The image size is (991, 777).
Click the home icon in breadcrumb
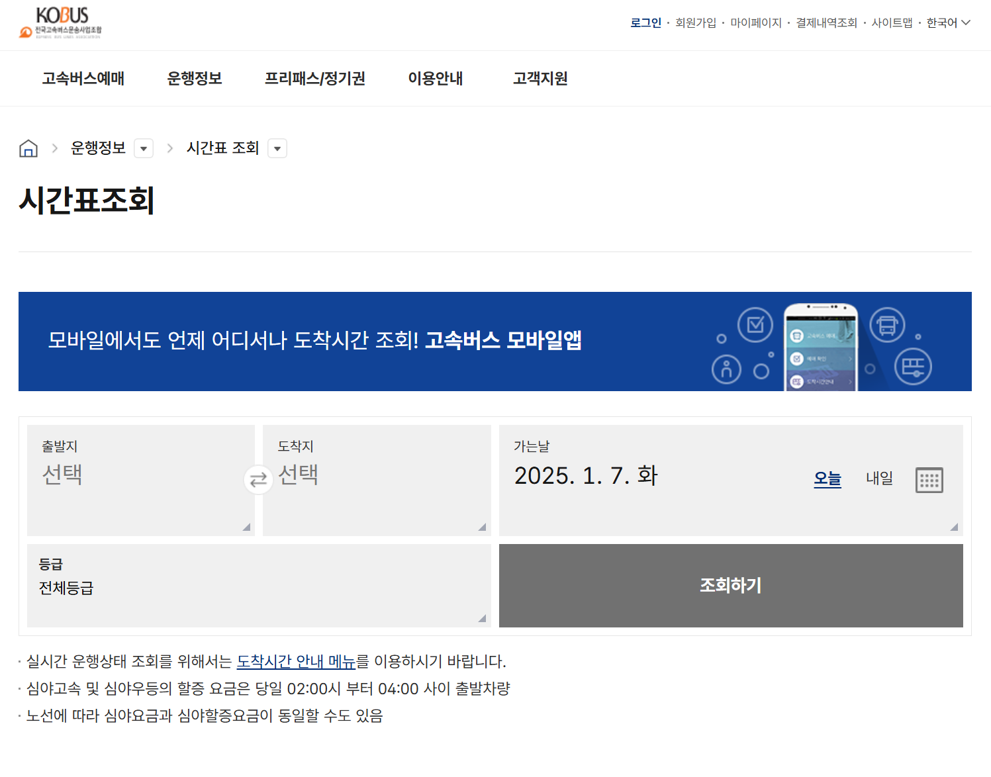(28, 148)
